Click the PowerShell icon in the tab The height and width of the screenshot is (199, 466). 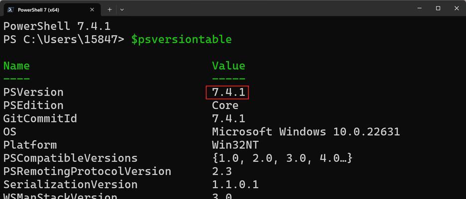point(10,9)
